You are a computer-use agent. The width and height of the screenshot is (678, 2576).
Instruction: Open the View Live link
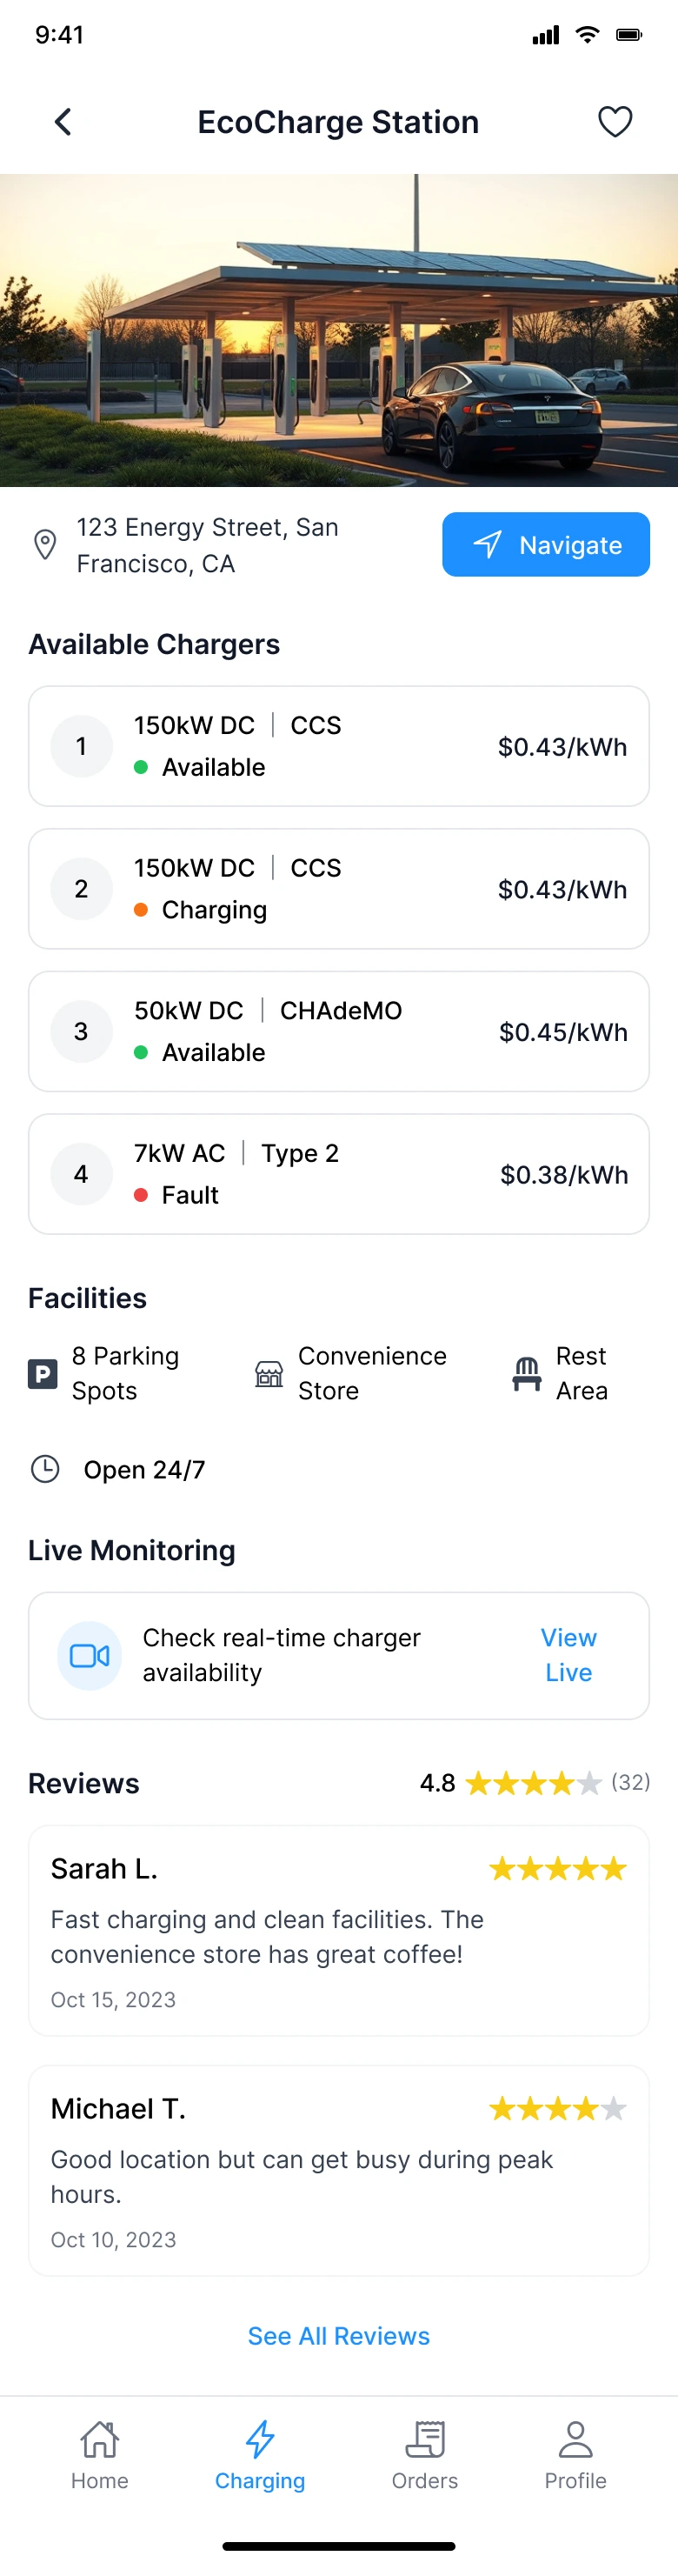(x=568, y=1655)
